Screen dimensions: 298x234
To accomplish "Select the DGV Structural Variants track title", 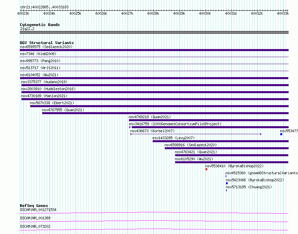I will [x=47, y=43].
